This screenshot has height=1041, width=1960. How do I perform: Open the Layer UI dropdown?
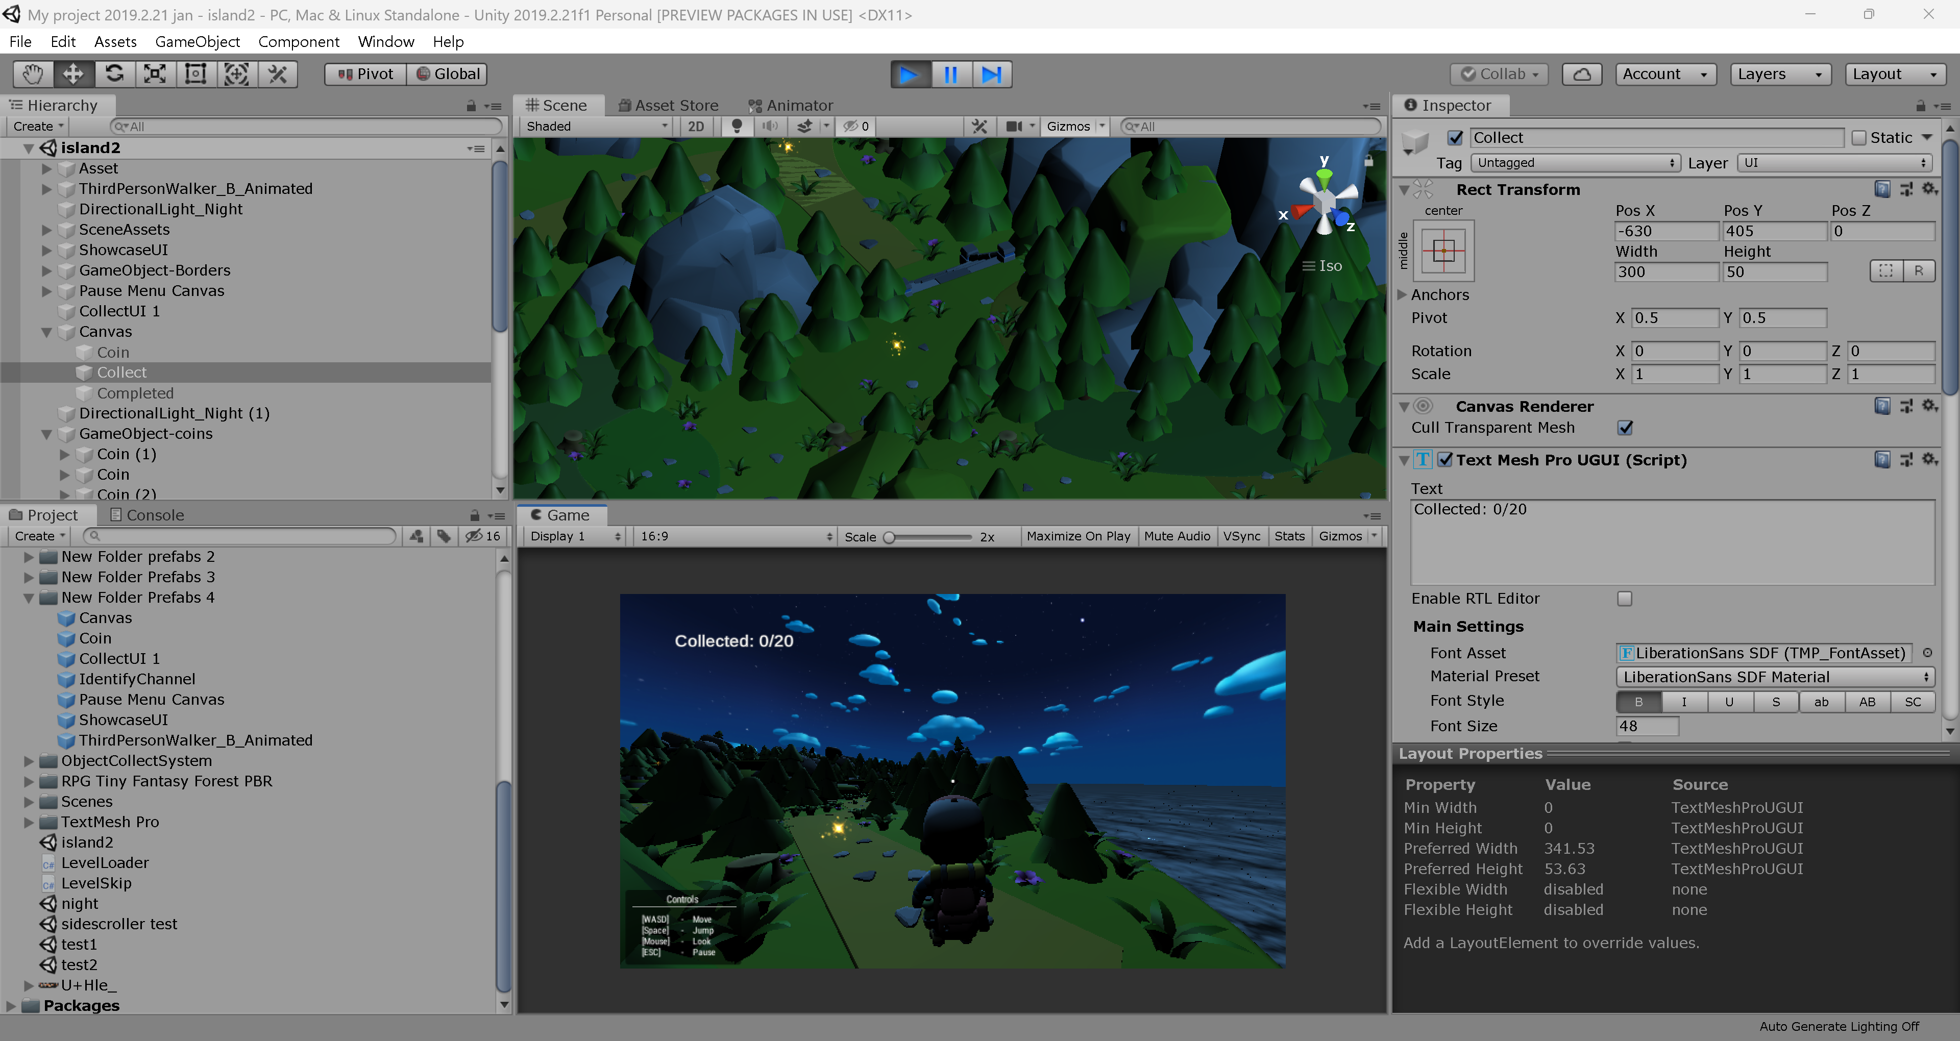point(1834,163)
